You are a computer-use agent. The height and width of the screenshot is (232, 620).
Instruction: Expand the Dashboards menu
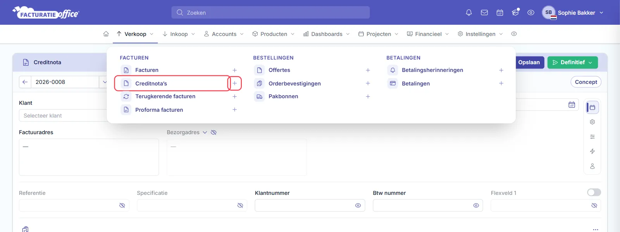pos(327,34)
